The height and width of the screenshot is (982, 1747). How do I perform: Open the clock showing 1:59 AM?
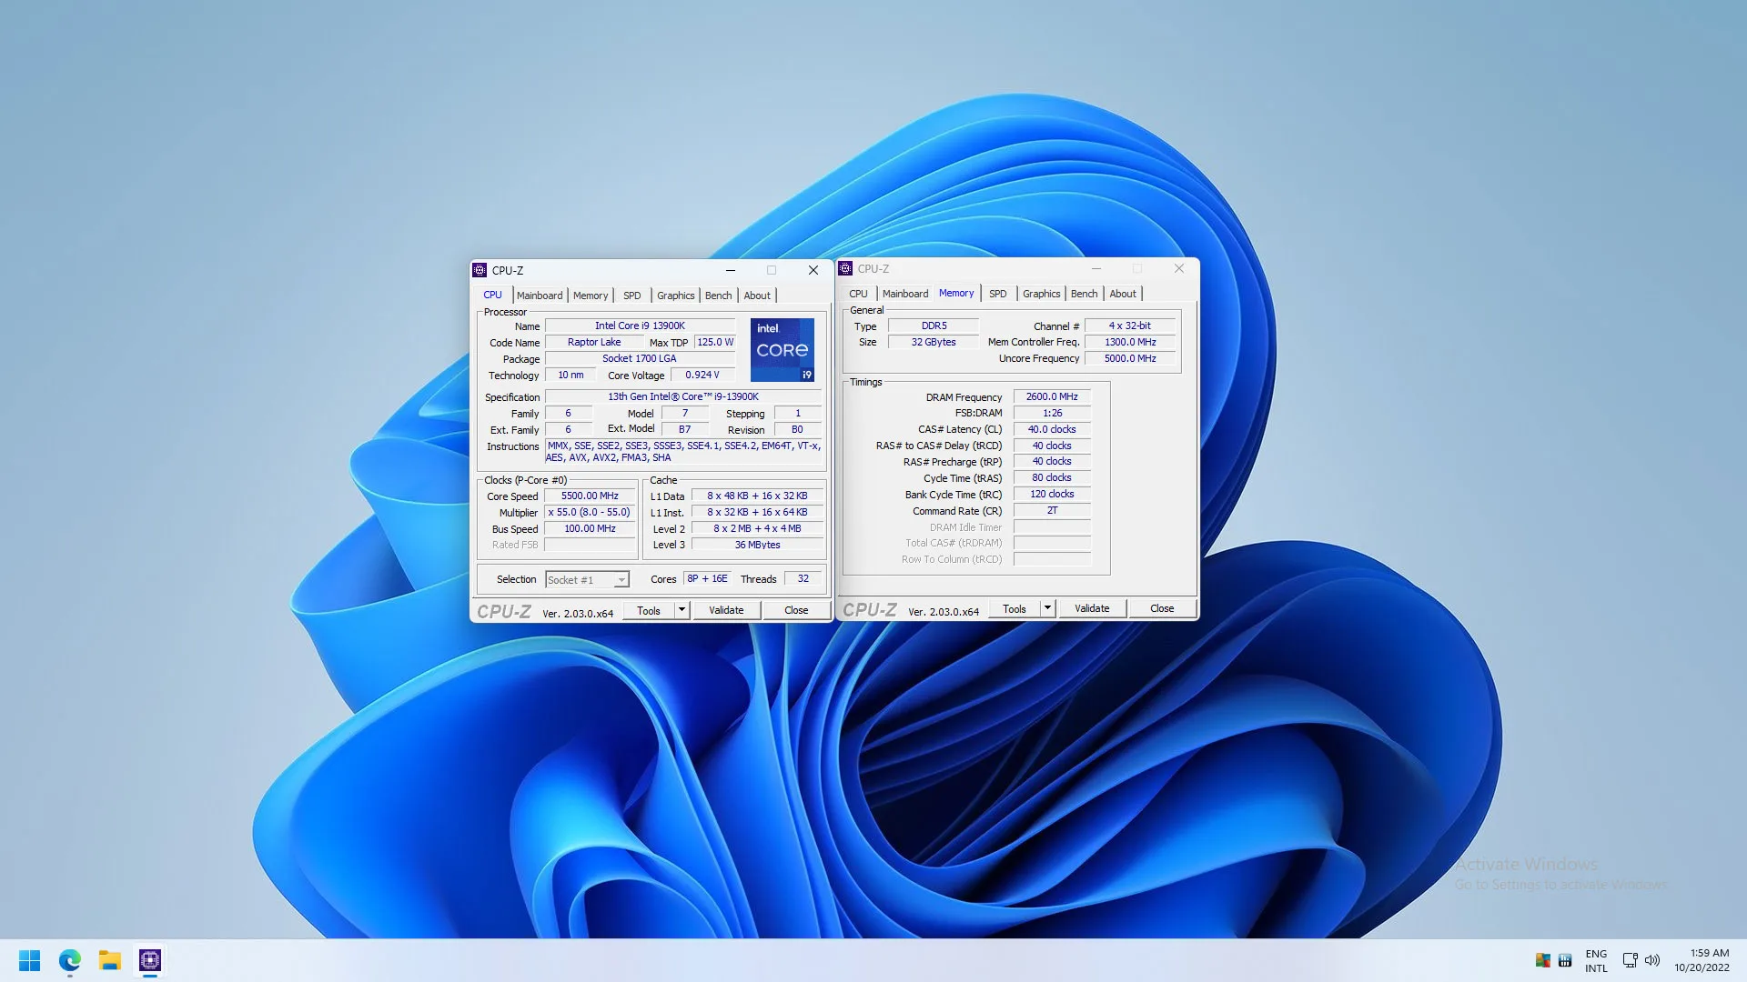coord(1702,960)
